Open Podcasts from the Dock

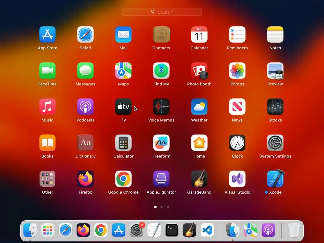coord(268,230)
